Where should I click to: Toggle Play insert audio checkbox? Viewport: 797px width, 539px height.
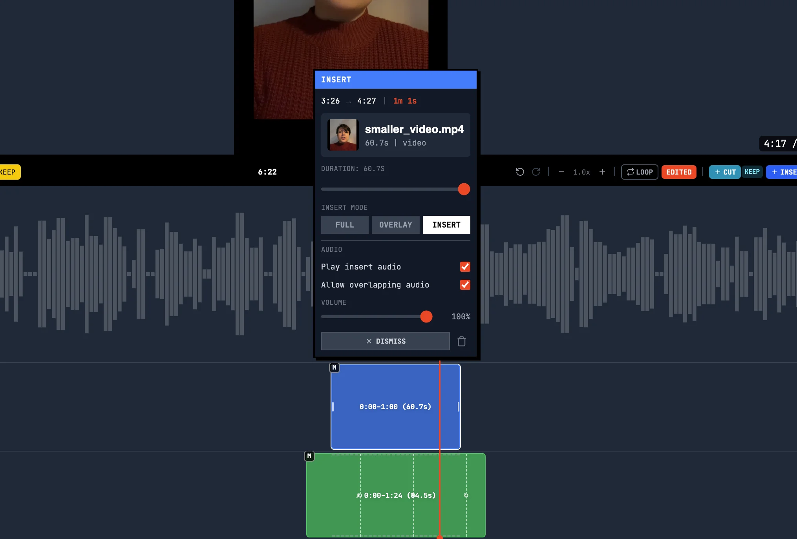[x=465, y=267]
